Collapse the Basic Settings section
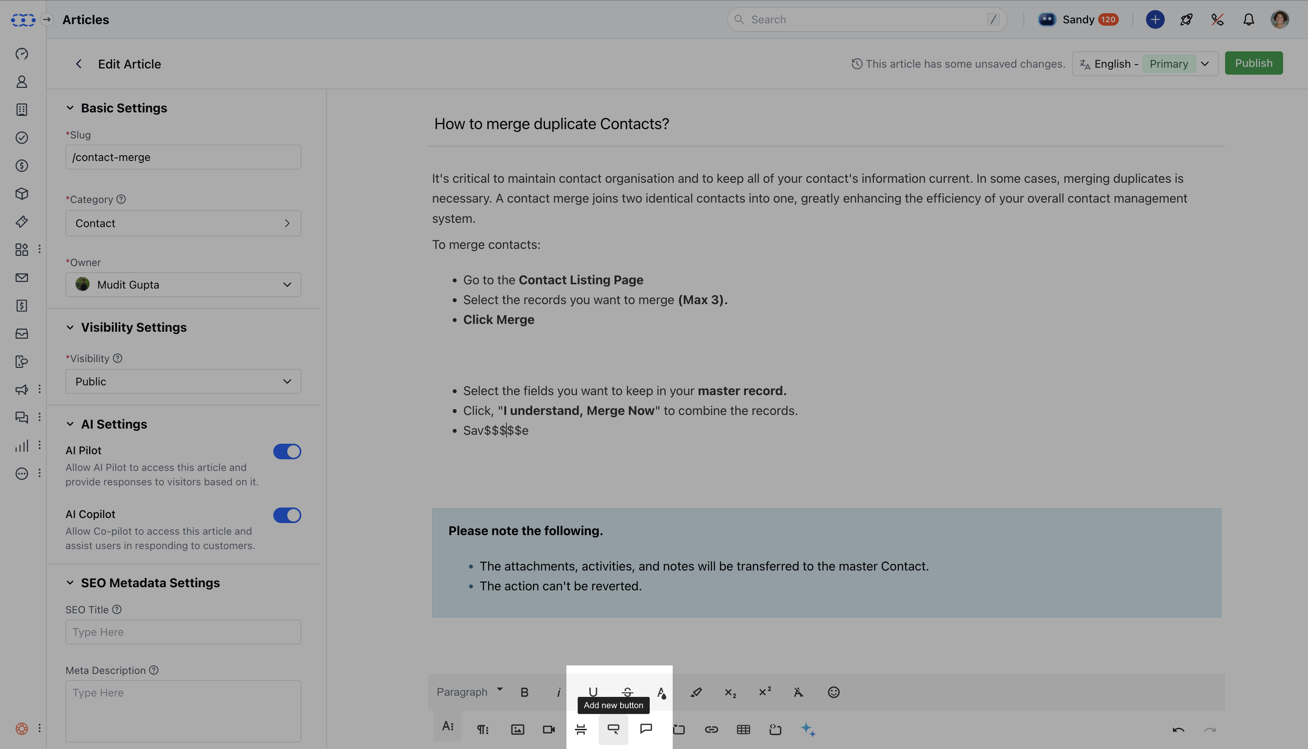The image size is (1308, 749). tap(70, 108)
